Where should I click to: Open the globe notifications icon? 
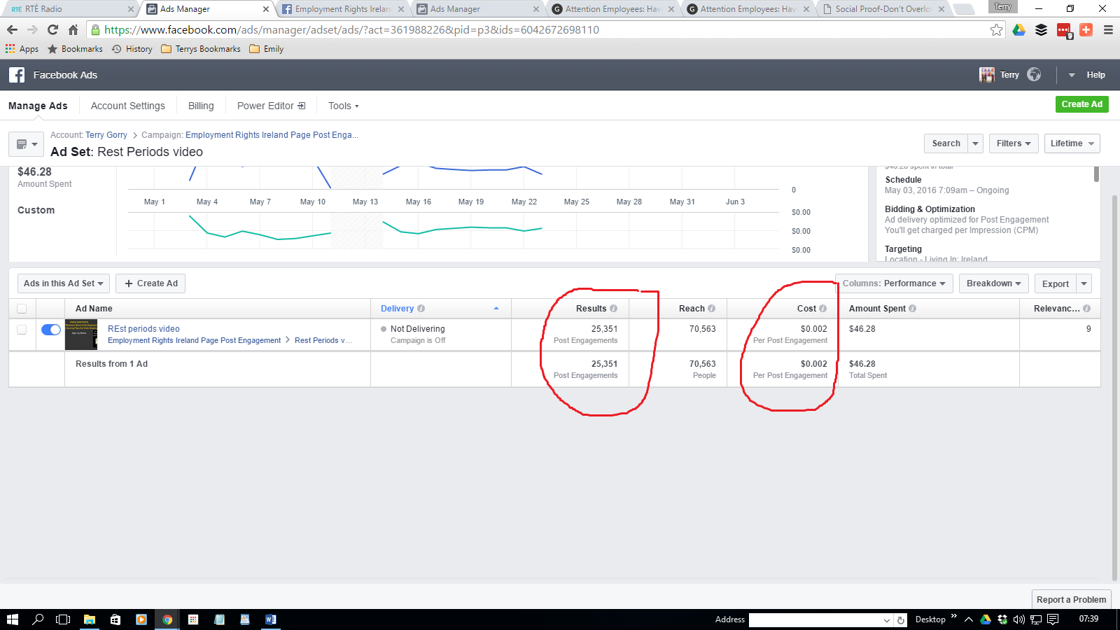tap(1034, 74)
